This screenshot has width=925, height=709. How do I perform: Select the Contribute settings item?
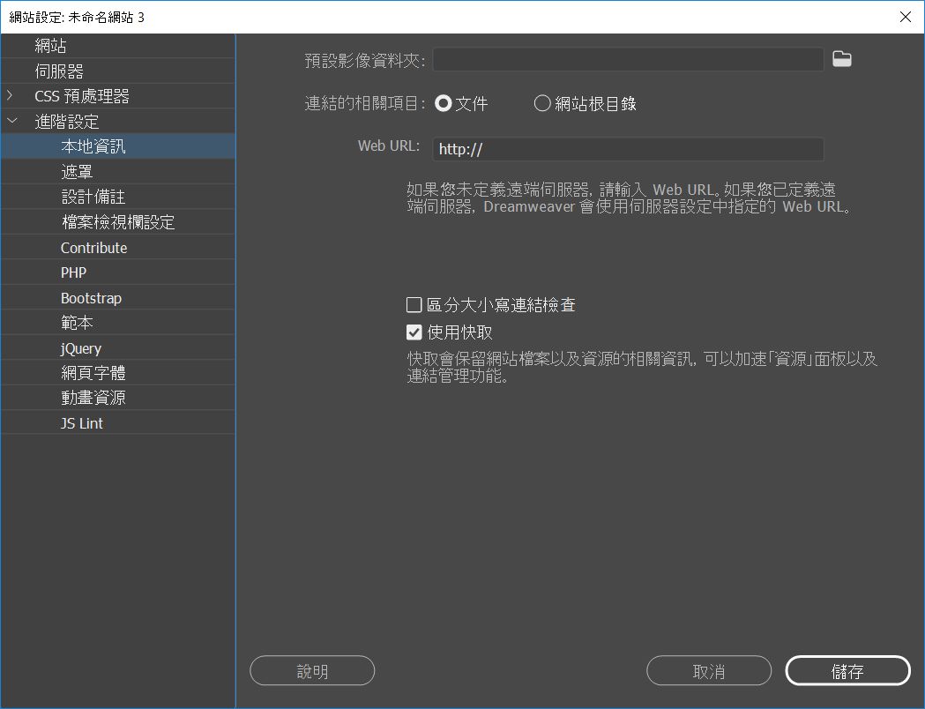pyautogui.click(x=93, y=247)
